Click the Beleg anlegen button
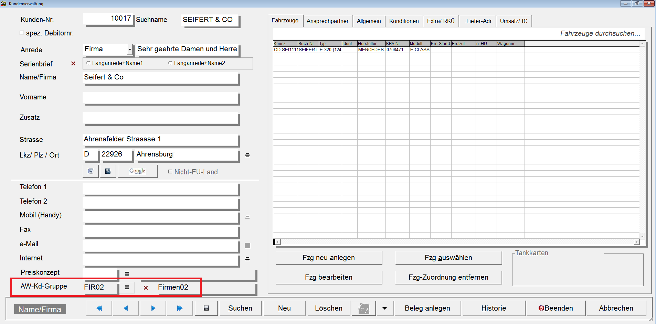This screenshot has width=656, height=324. [x=427, y=308]
